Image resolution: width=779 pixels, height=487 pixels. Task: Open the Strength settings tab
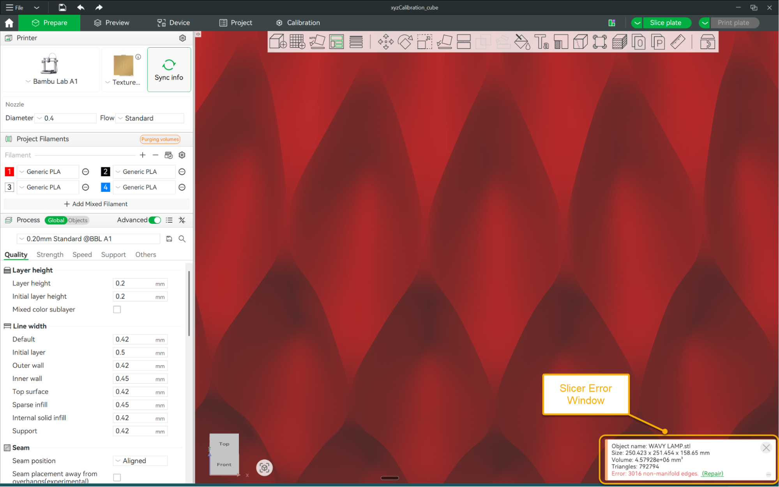(x=50, y=255)
